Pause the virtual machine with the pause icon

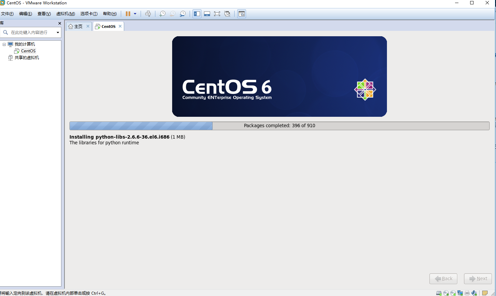[x=128, y=14]
